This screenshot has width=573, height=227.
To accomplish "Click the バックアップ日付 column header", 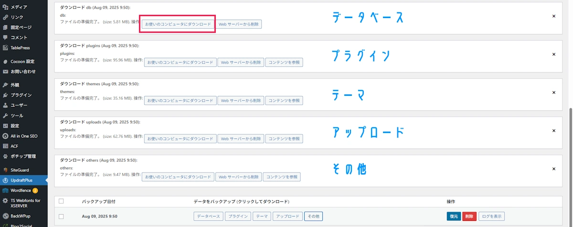I will tap(99, 201).
